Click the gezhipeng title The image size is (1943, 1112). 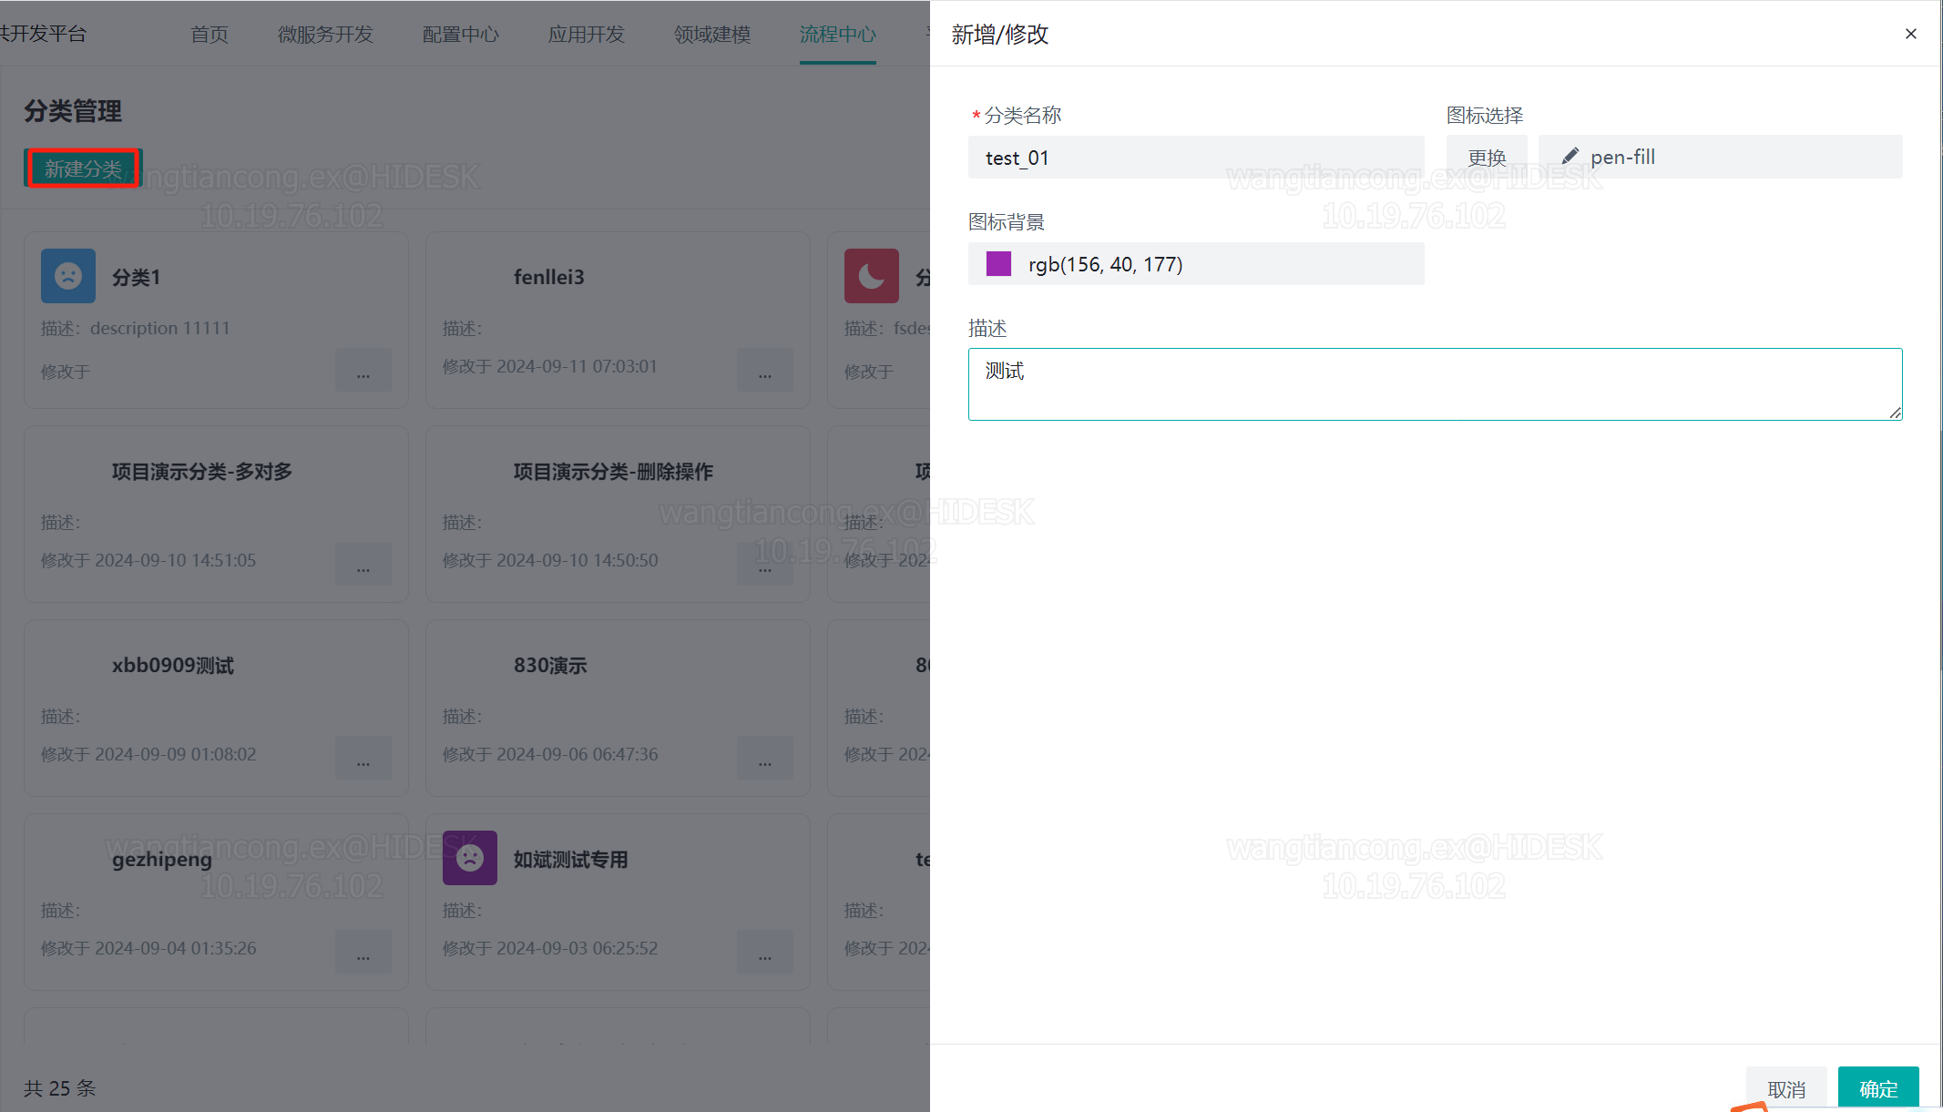(162, 859)
